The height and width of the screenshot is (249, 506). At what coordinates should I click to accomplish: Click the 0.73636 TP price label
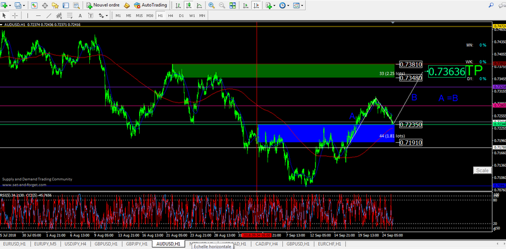tap(447, 71)
